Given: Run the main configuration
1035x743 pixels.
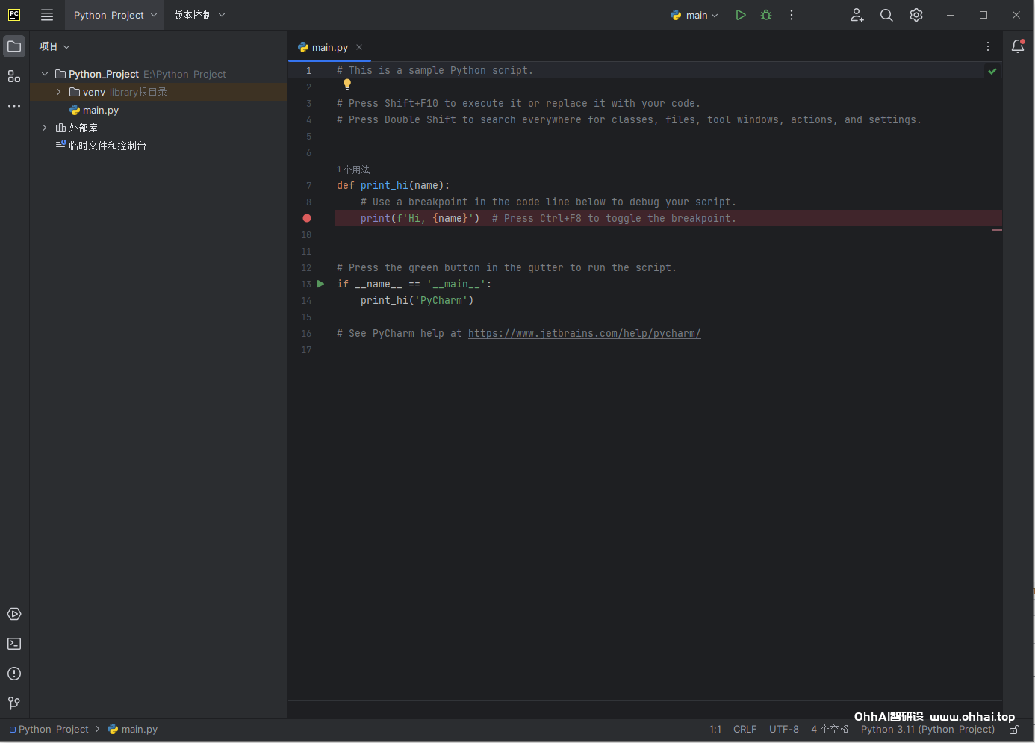Looking at the screenshot, I should pos(741,15).
